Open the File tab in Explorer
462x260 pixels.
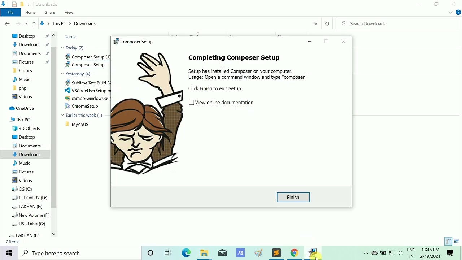[x=10, y=12]
